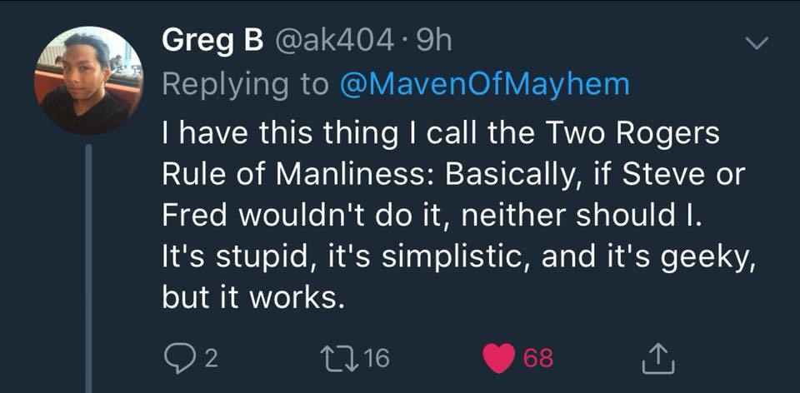
Task: Click the phrase "but it works."
Action: tap(251, 297)
